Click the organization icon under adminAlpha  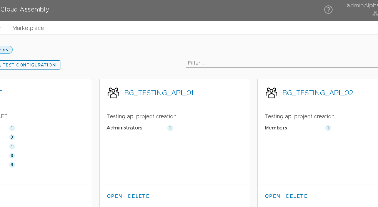[375, 13]
